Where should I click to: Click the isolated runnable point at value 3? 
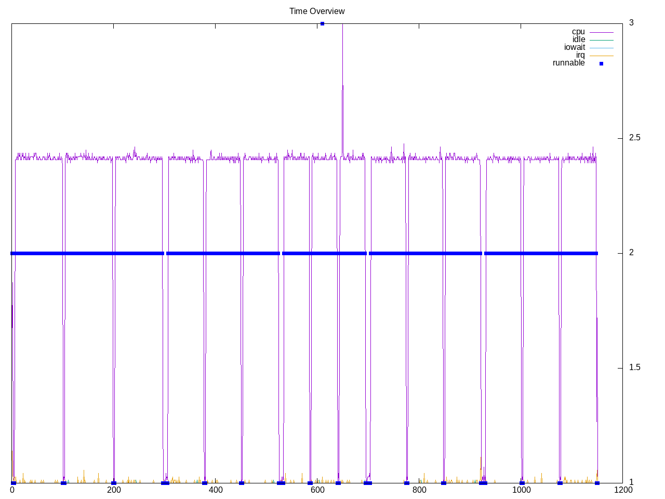tap(322, 23)
